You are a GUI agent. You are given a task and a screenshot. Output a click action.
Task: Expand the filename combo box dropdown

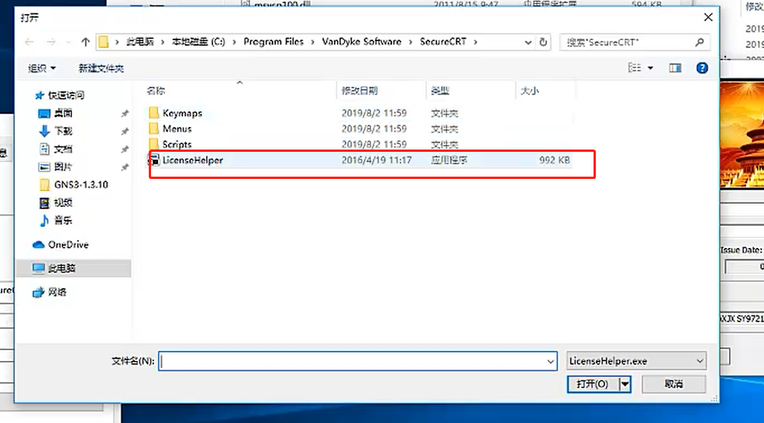[x=551, y=362]
